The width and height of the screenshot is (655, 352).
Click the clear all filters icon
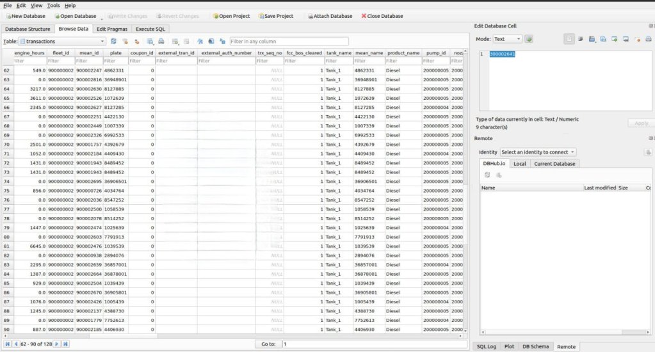(x=124, y=42)
